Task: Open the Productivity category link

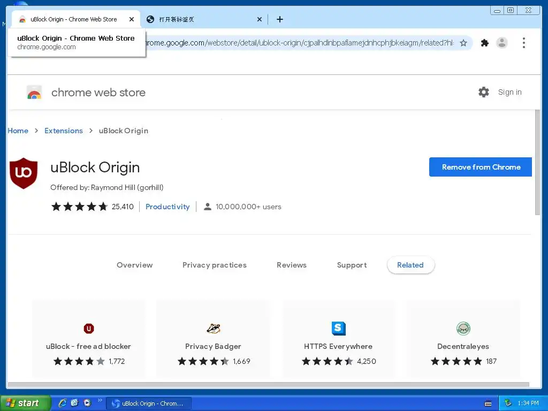Action: click(168, 207)
